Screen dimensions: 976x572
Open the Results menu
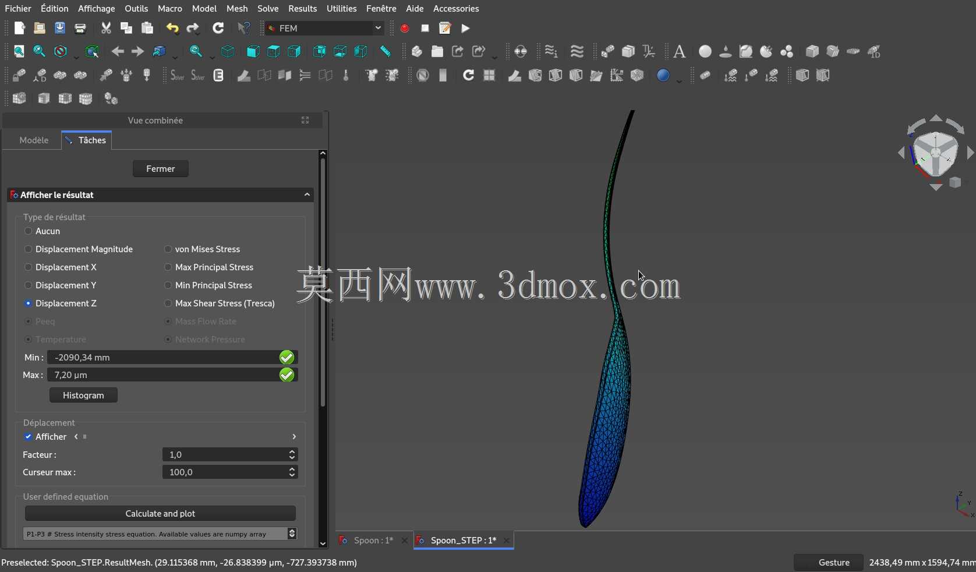point(303,9)
